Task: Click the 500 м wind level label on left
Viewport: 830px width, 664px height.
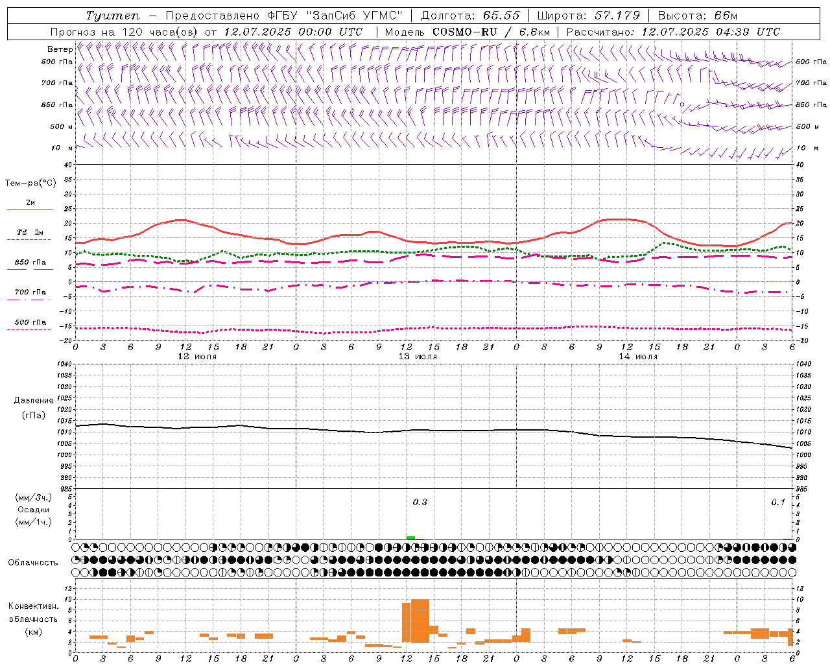Action: (x=62, y=126)
